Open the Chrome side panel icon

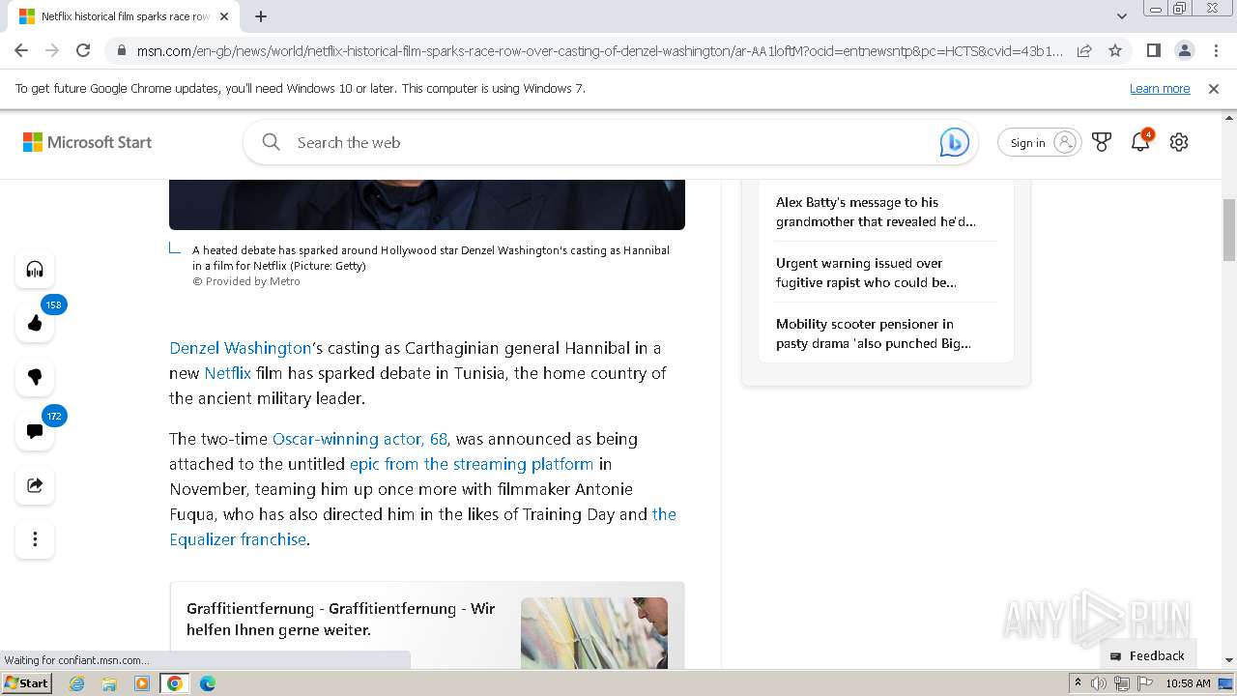pyautogui.click(x=1153, y=50)
